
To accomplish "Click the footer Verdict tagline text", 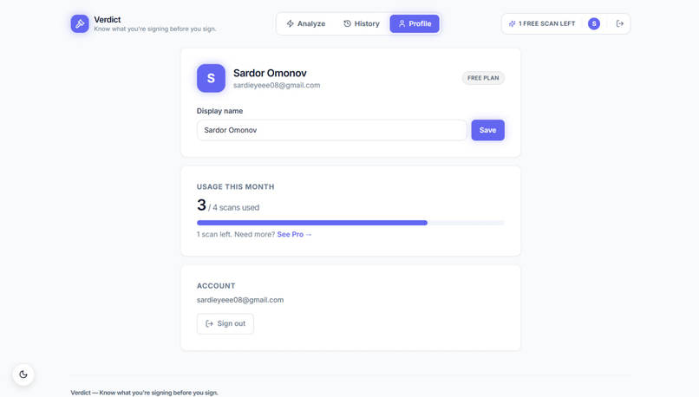I will [145, 393].
